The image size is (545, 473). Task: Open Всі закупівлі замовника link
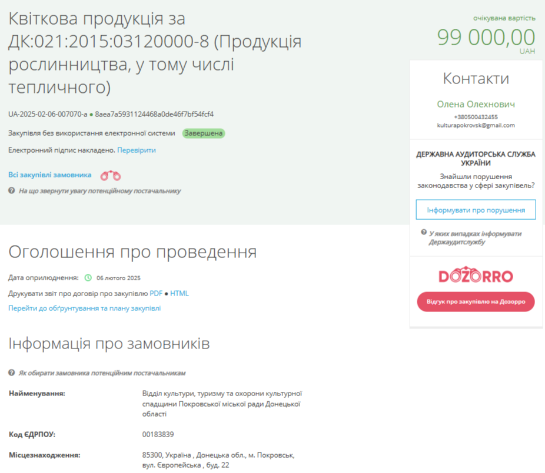[x=50, y=175]
